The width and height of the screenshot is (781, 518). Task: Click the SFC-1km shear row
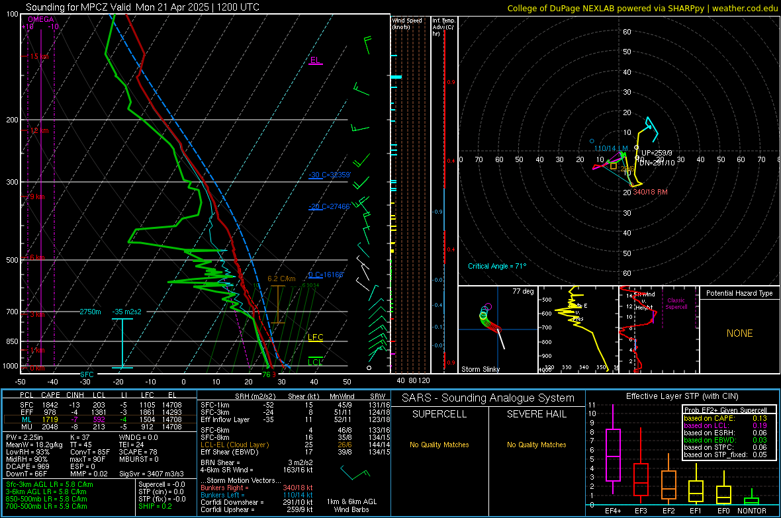pyautogui.click(x=294, y=405)
